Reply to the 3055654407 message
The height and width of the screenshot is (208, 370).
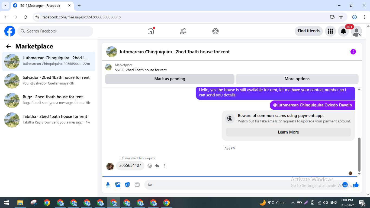pos(157,166)
